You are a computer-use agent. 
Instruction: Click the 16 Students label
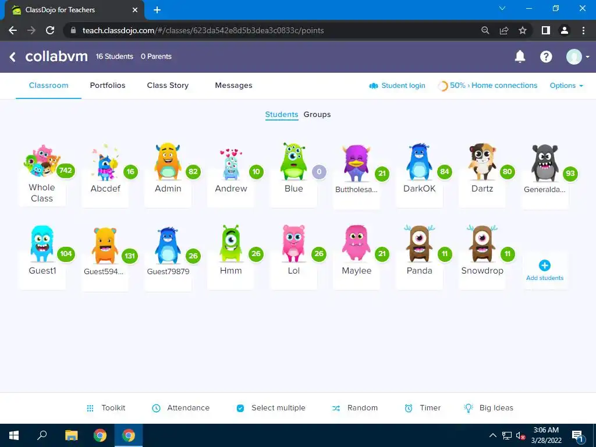[115, 56]
